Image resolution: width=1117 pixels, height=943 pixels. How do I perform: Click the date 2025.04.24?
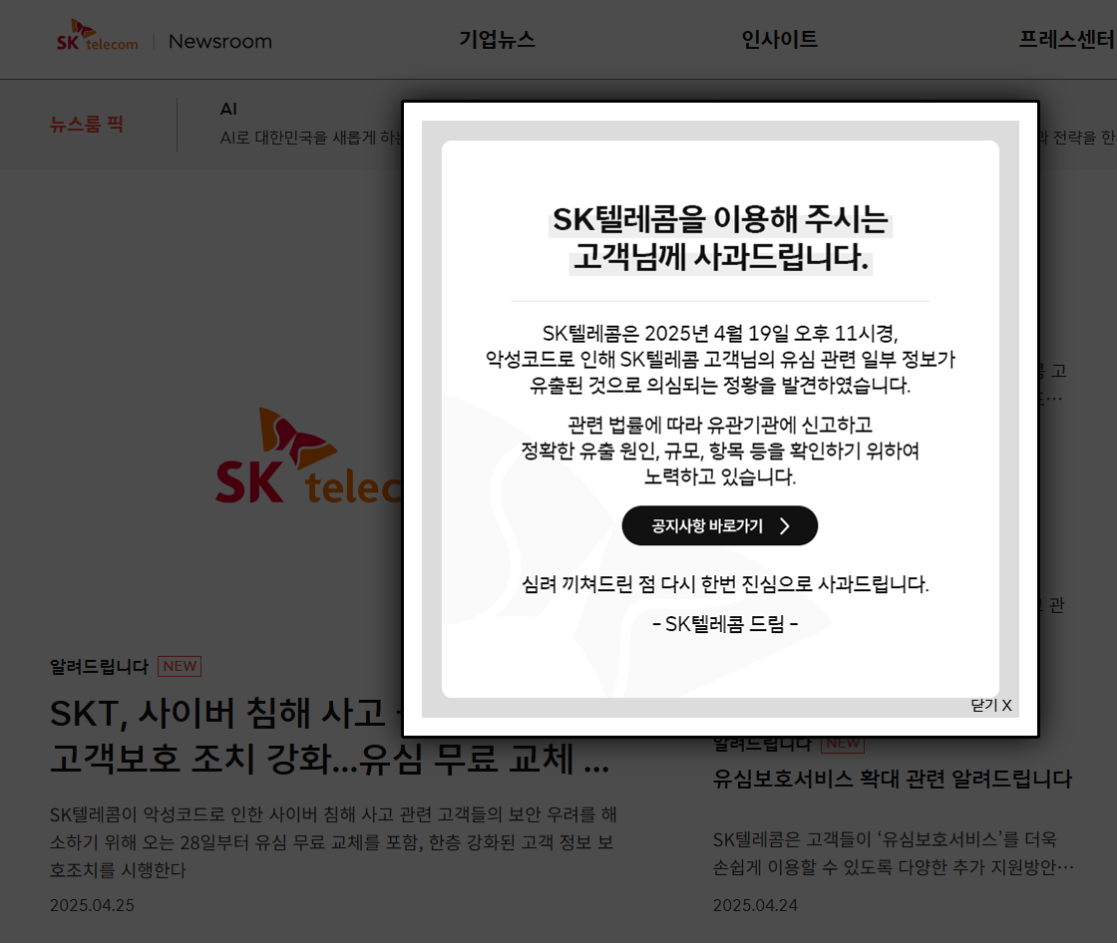point(755,905)
